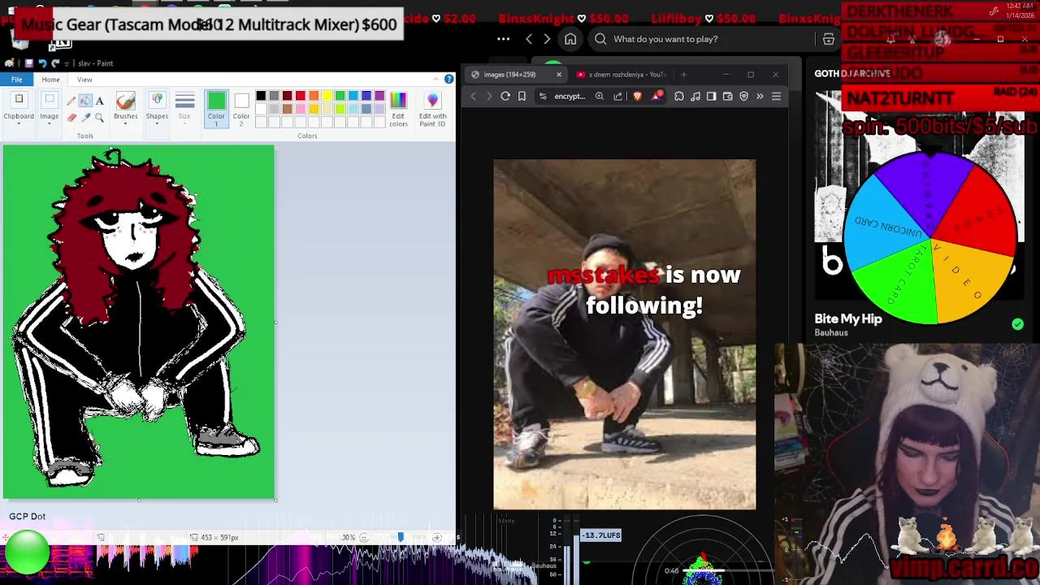Viewport: 1040px width, 585px height.
Task: Switch to s dnem rozhdeniya YouTube tab
Action: coord(622,75)
